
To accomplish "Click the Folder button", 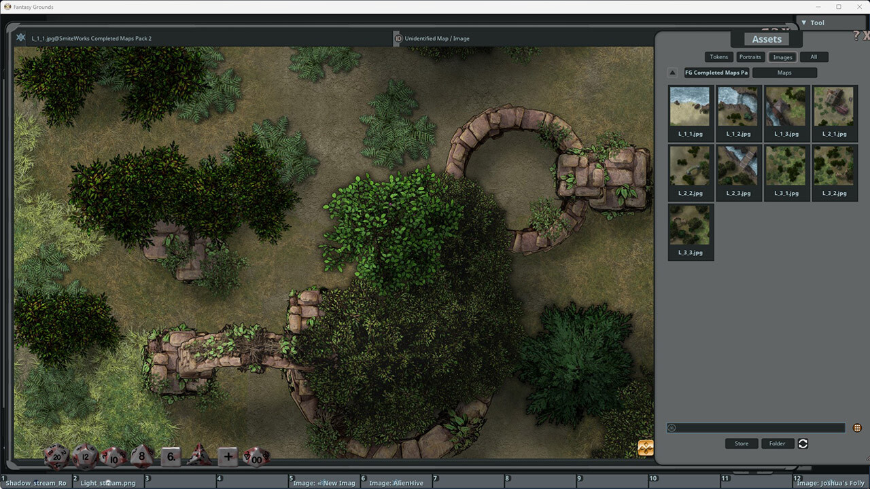I will pos(778,443).
